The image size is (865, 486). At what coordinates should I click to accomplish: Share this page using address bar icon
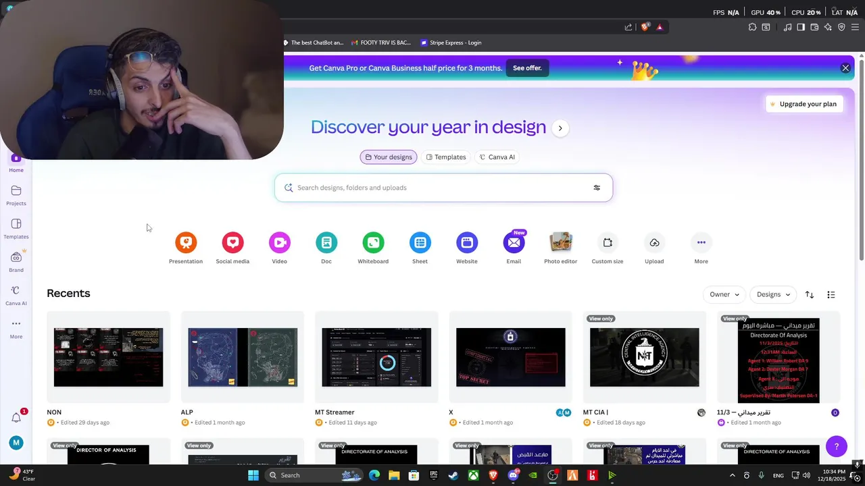[x=628, y=27]
